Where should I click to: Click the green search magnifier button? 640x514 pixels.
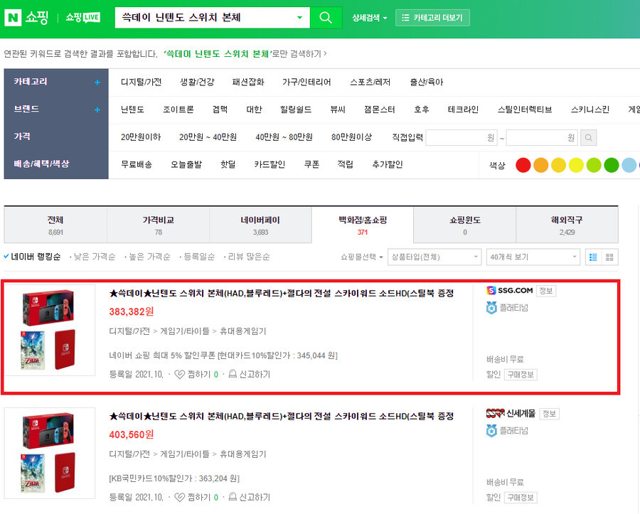(x=326, y=18)
